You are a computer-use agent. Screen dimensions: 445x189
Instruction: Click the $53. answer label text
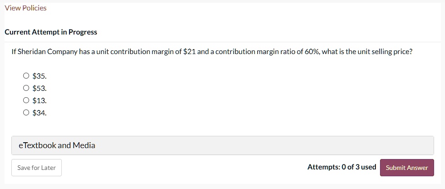pyautogui.click(x=40, y=88)
